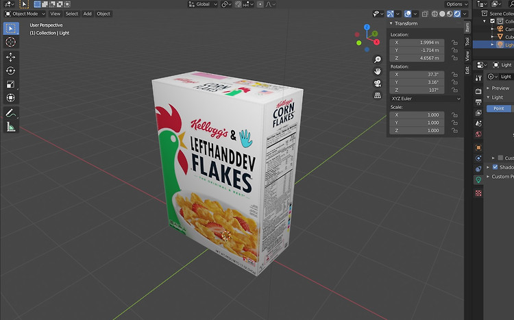Open the Light data properties tab
The image size is (514, 320).
[478, 180]
